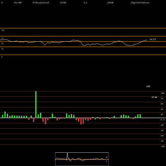
Task: Click the 30 level label in RSI panel
Action: pos(2,49)
